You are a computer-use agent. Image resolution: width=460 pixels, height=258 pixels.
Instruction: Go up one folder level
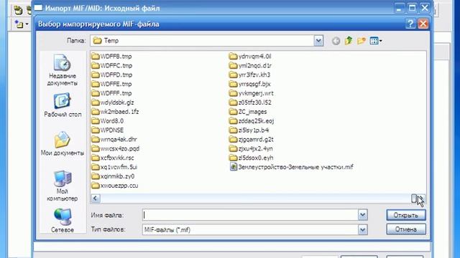click(349, 41)
